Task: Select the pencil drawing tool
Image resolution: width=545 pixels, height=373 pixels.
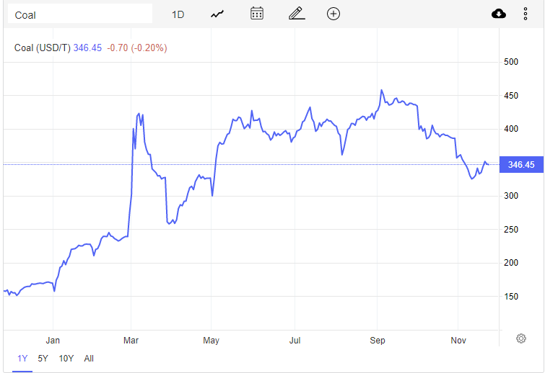Action: tap(297, 14)
